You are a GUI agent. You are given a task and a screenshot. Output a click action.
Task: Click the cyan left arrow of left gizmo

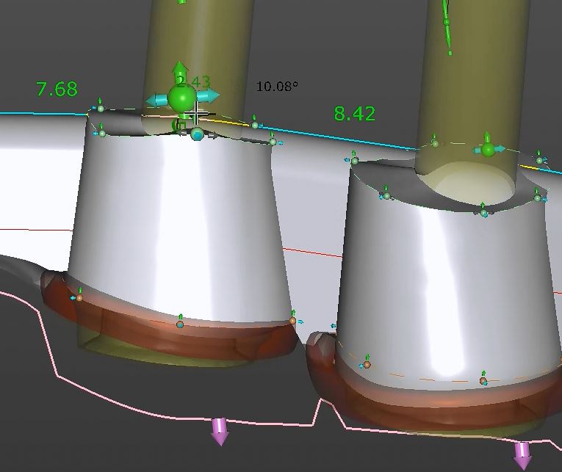[155, 100]
